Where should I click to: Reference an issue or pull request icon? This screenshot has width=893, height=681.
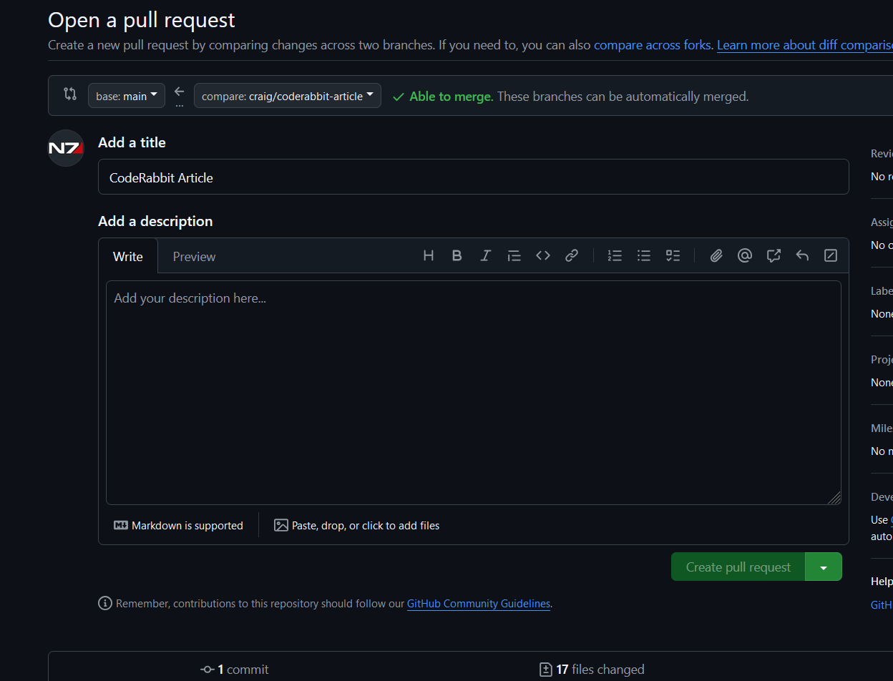[x=774, y=255]
